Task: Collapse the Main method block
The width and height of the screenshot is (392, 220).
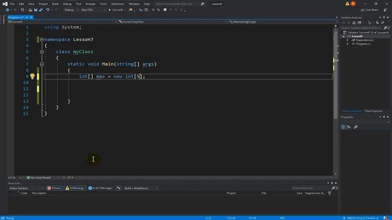Action: pyautogui.click(x=42, y=64)
